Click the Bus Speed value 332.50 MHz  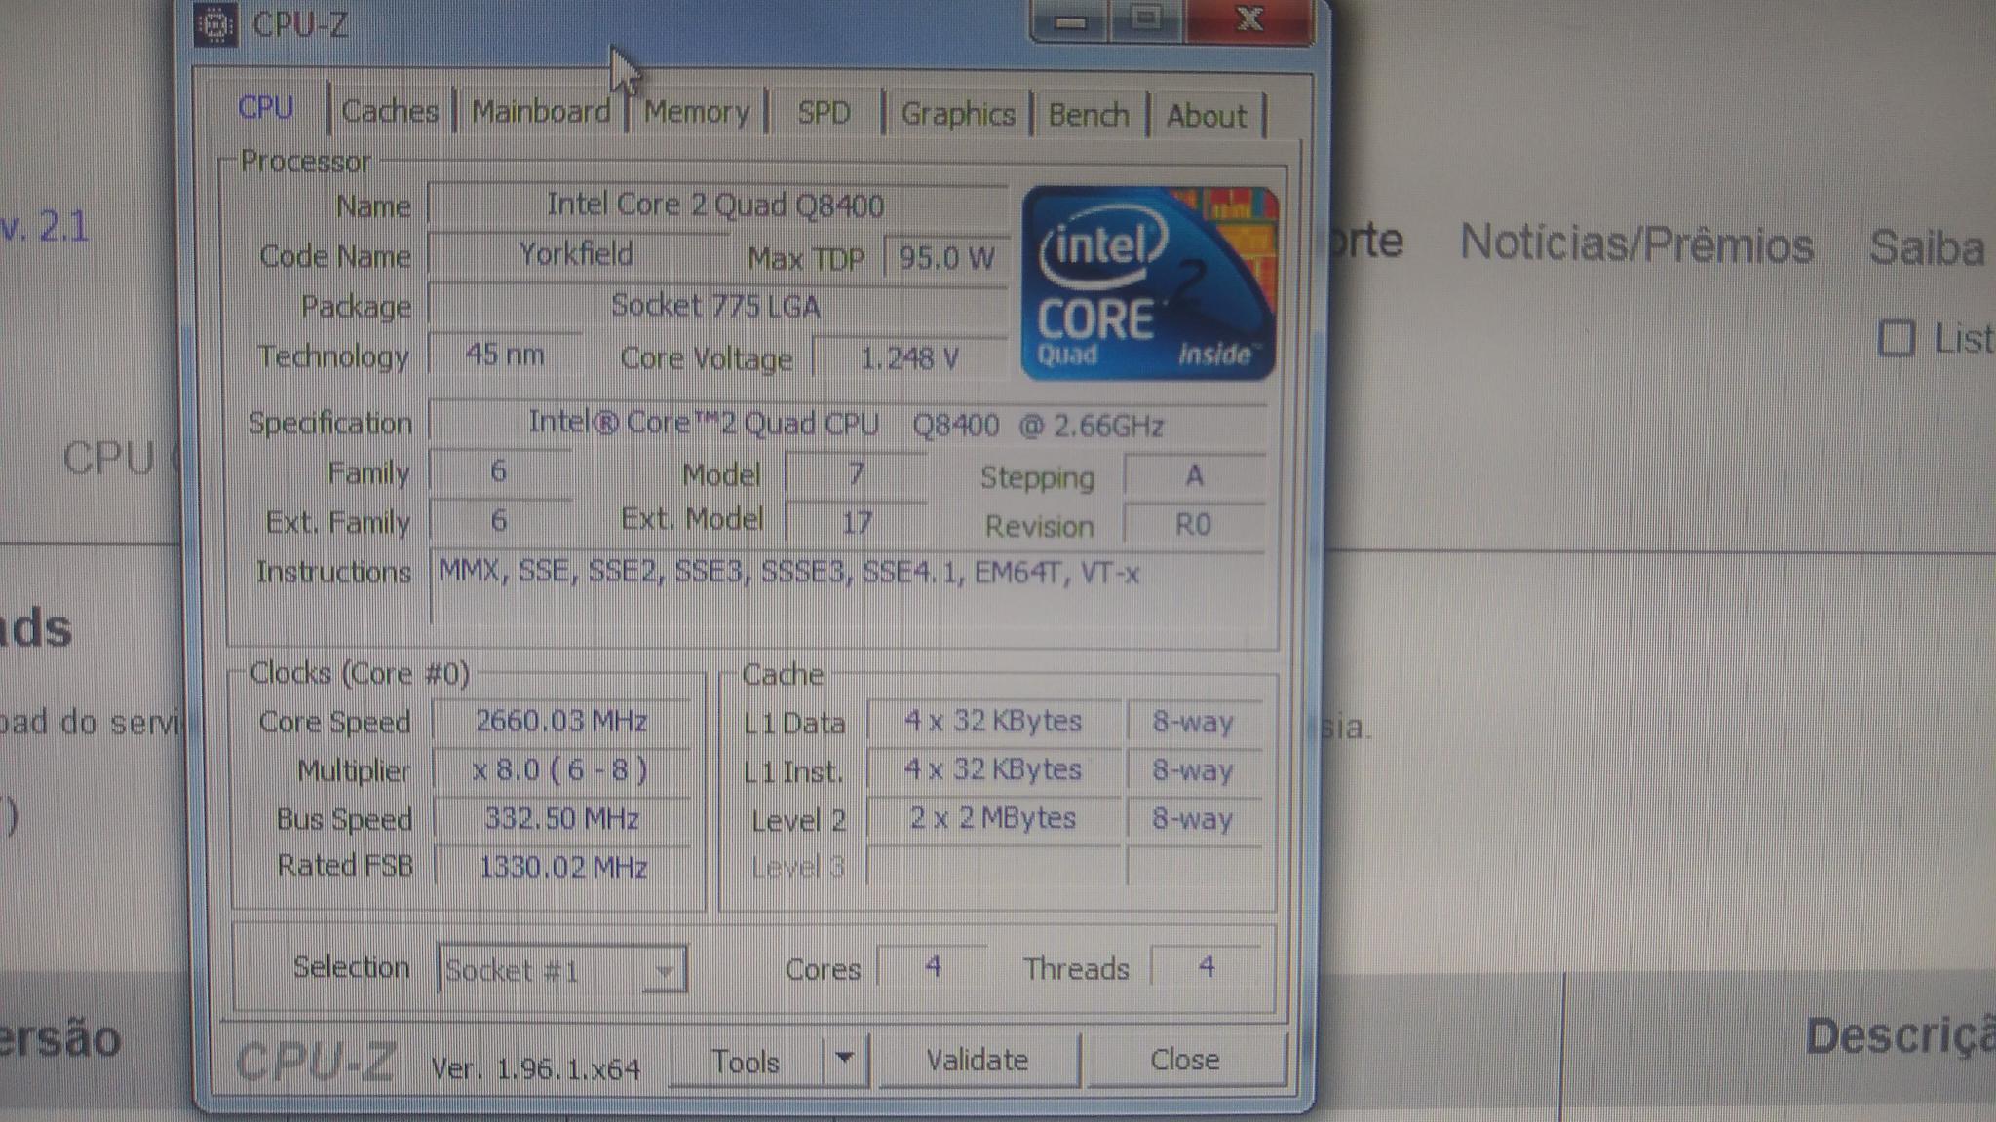561,818
